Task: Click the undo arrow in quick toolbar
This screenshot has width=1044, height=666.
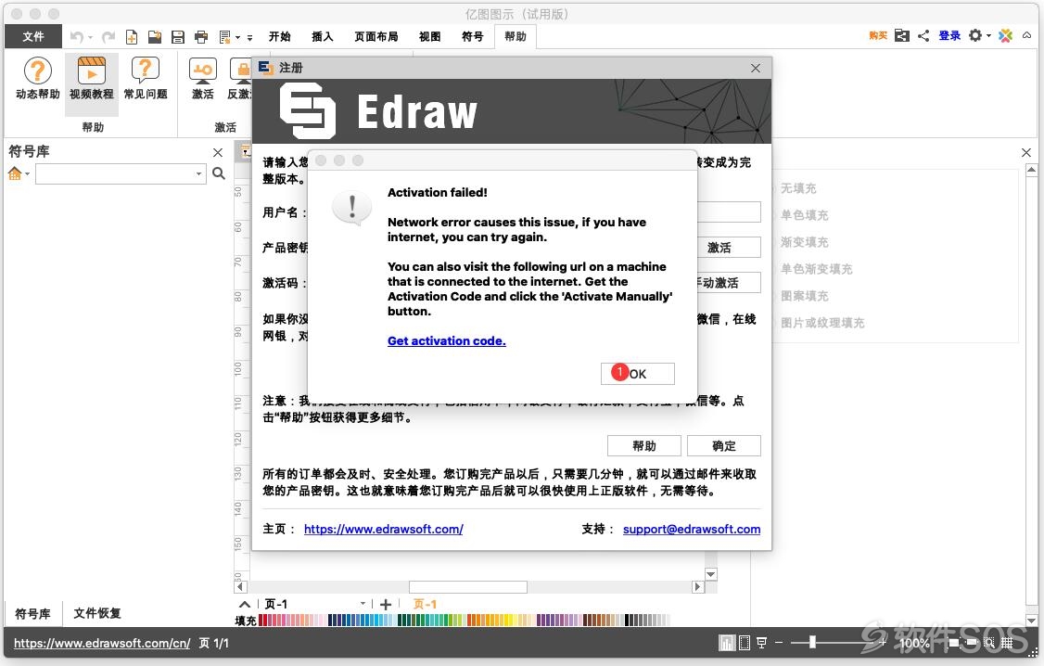Action: pyautogui.click(x=77, y=36)
